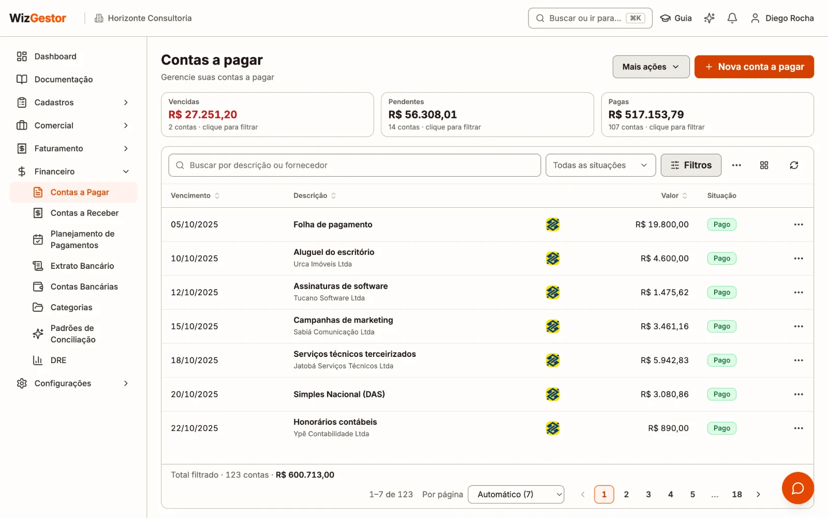
Task: Click Nova conta a pagar button
Action: tap(754, 67)
